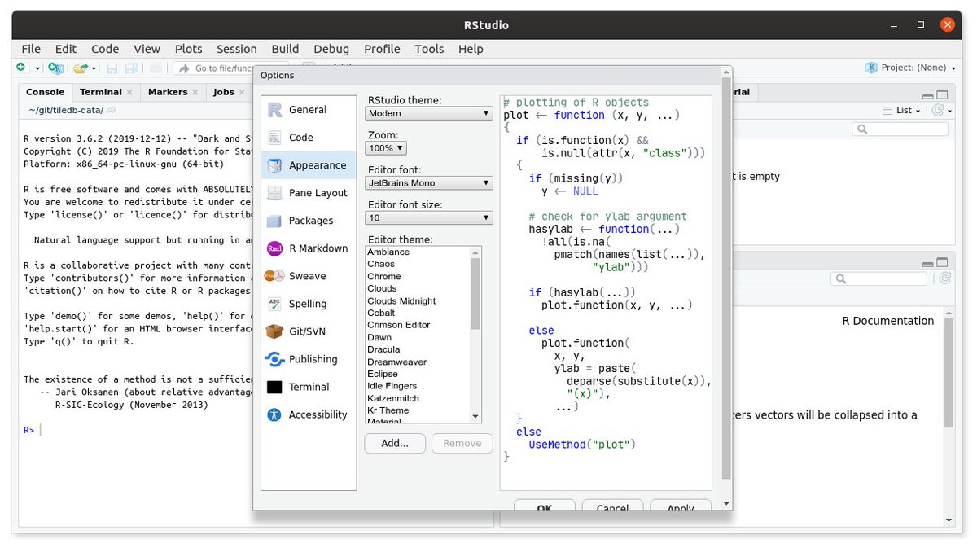Open the recent files dropdown arrow by Open
The height and width of the screenshot is (548, 977).
(x=94, y=68)
